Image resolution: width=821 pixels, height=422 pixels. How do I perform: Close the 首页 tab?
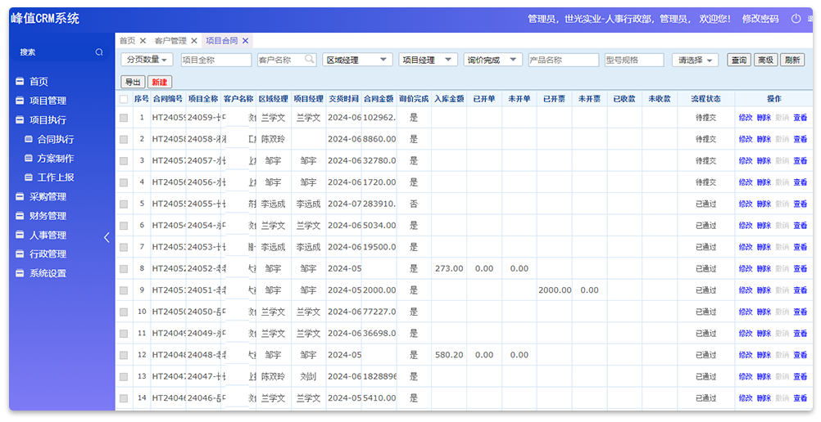click(x=143, y=41)
